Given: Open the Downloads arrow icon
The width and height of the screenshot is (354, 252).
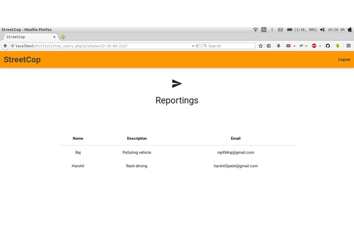Looking at the screenshot, I should (x=279, y=46).
